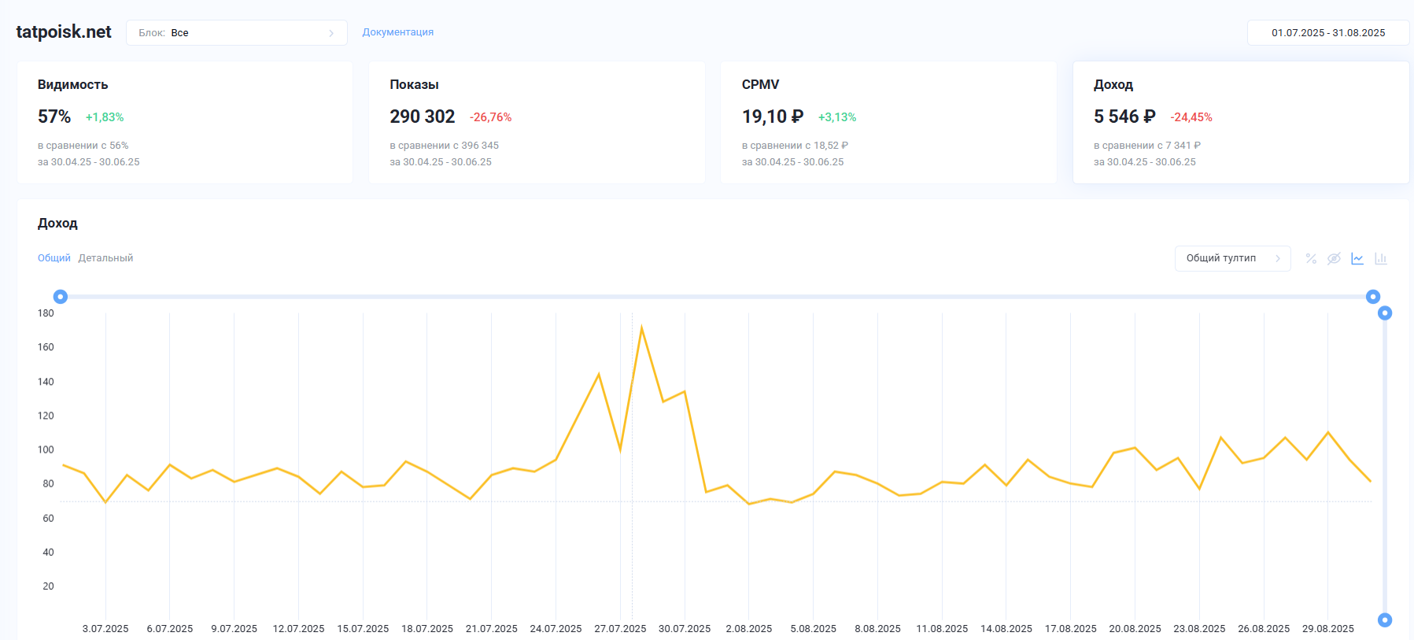Switch to the Общий chart tab
This screenshot has width=1414, height=640.
pyautogui.click(x=54, y=258)
